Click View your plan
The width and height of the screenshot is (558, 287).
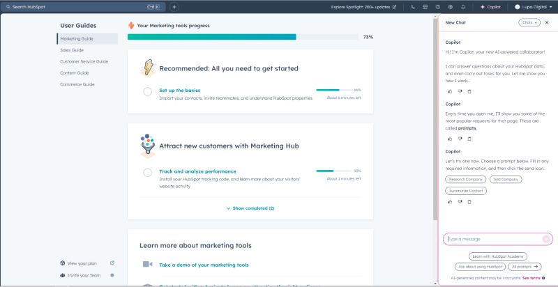click(82, 263)
